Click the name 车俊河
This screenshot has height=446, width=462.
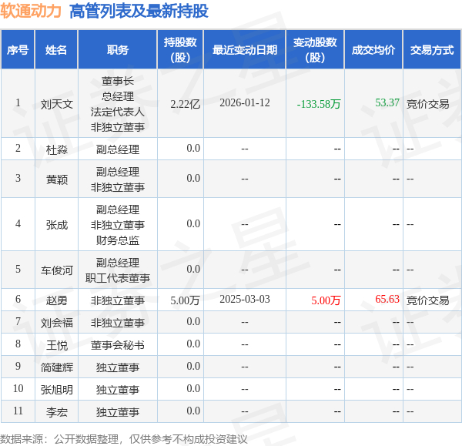coord(56,270)
